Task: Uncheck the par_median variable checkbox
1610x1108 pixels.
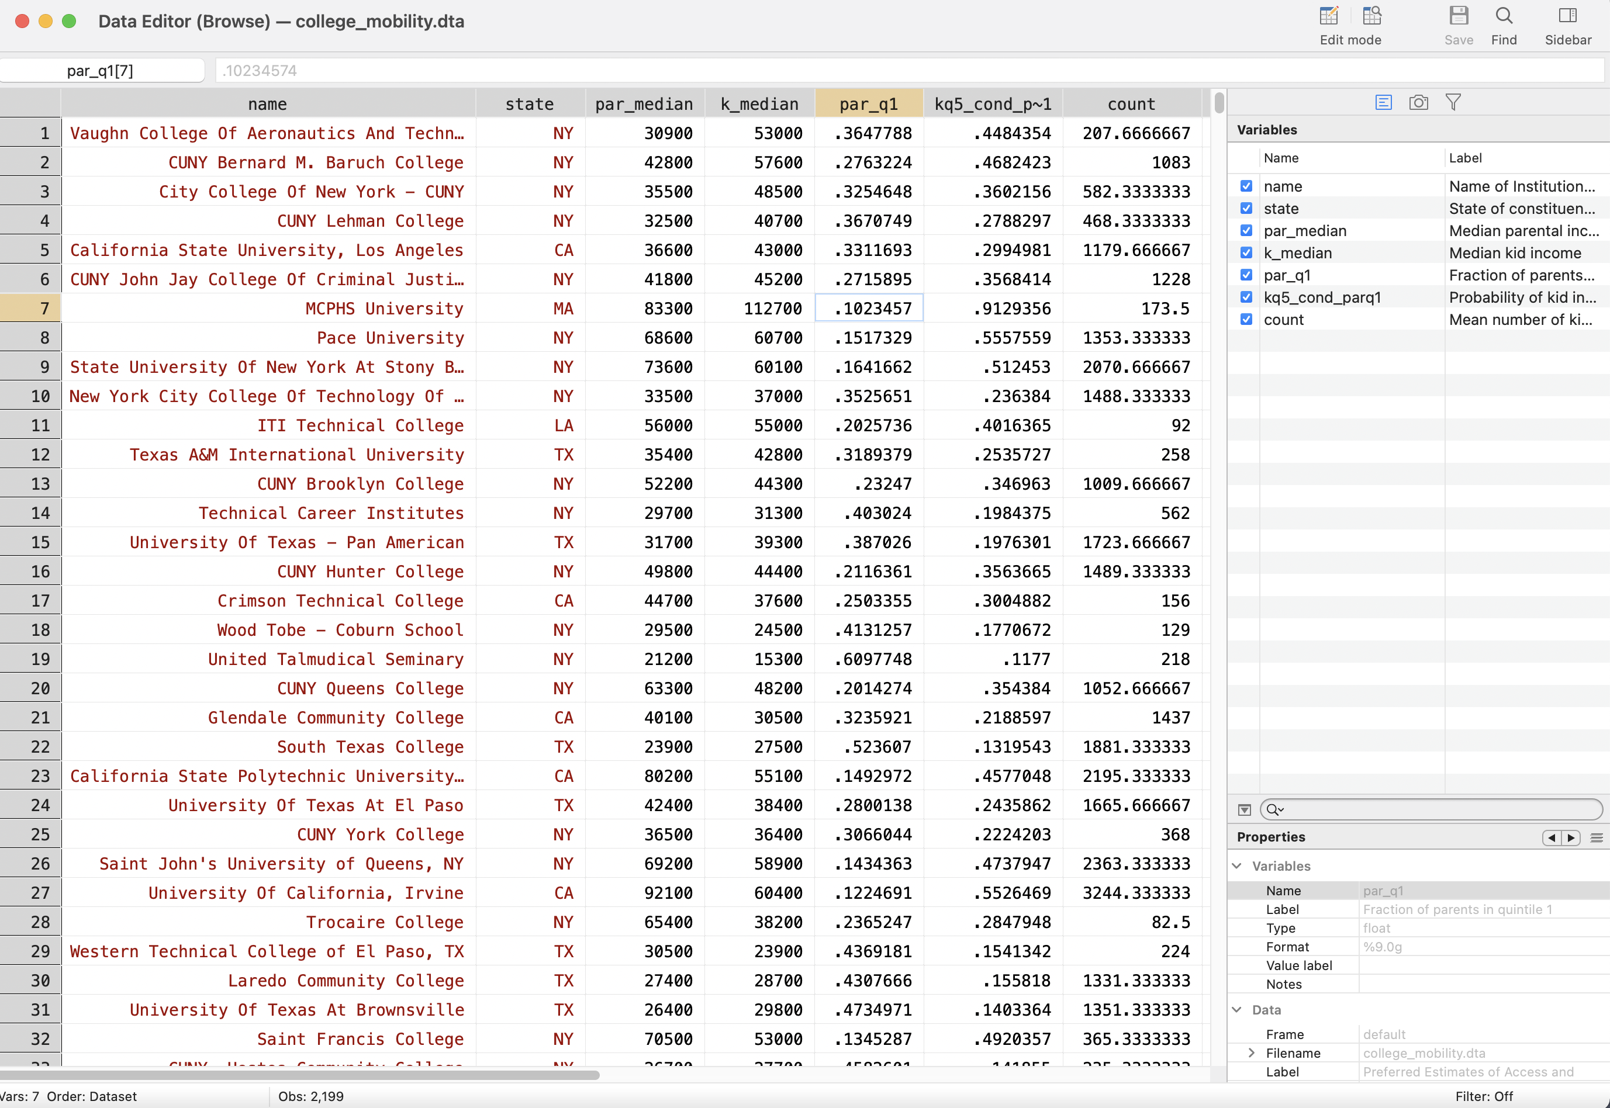Action: pyautogui.click(x=1246, y=230)
